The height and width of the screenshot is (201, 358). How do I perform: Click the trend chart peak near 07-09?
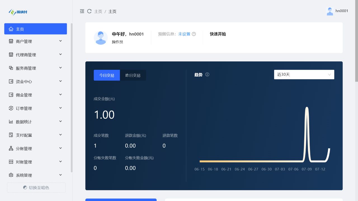(307, 108)
